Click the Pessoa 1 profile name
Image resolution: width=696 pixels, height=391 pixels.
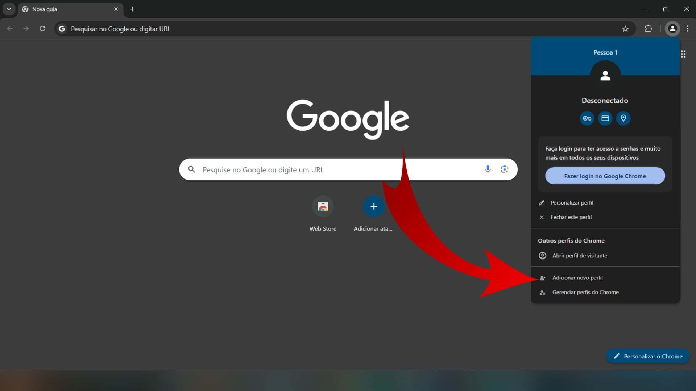click(x=605, y=52)
